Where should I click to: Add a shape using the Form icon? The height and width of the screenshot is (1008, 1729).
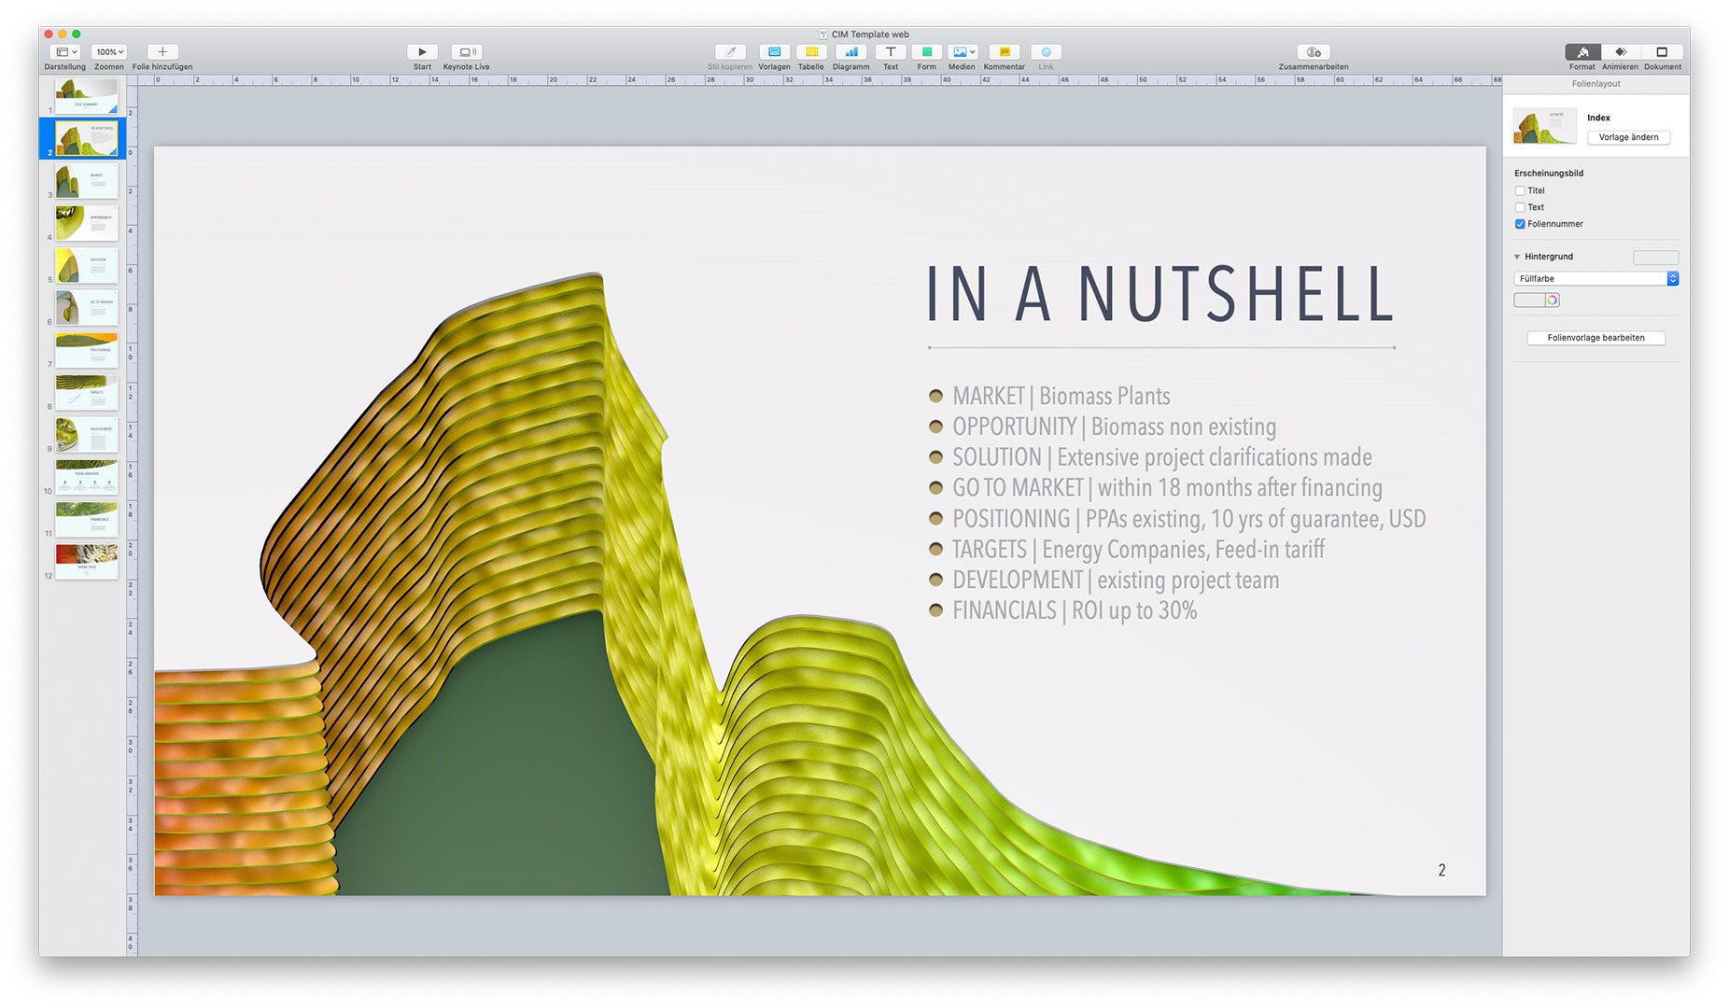click(926, 52)
